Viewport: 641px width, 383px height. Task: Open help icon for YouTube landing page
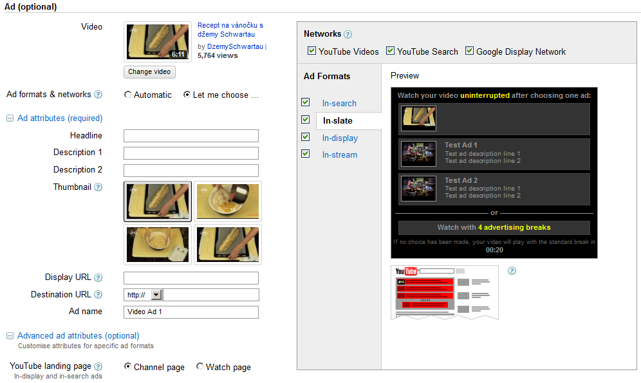click(98, 366)
